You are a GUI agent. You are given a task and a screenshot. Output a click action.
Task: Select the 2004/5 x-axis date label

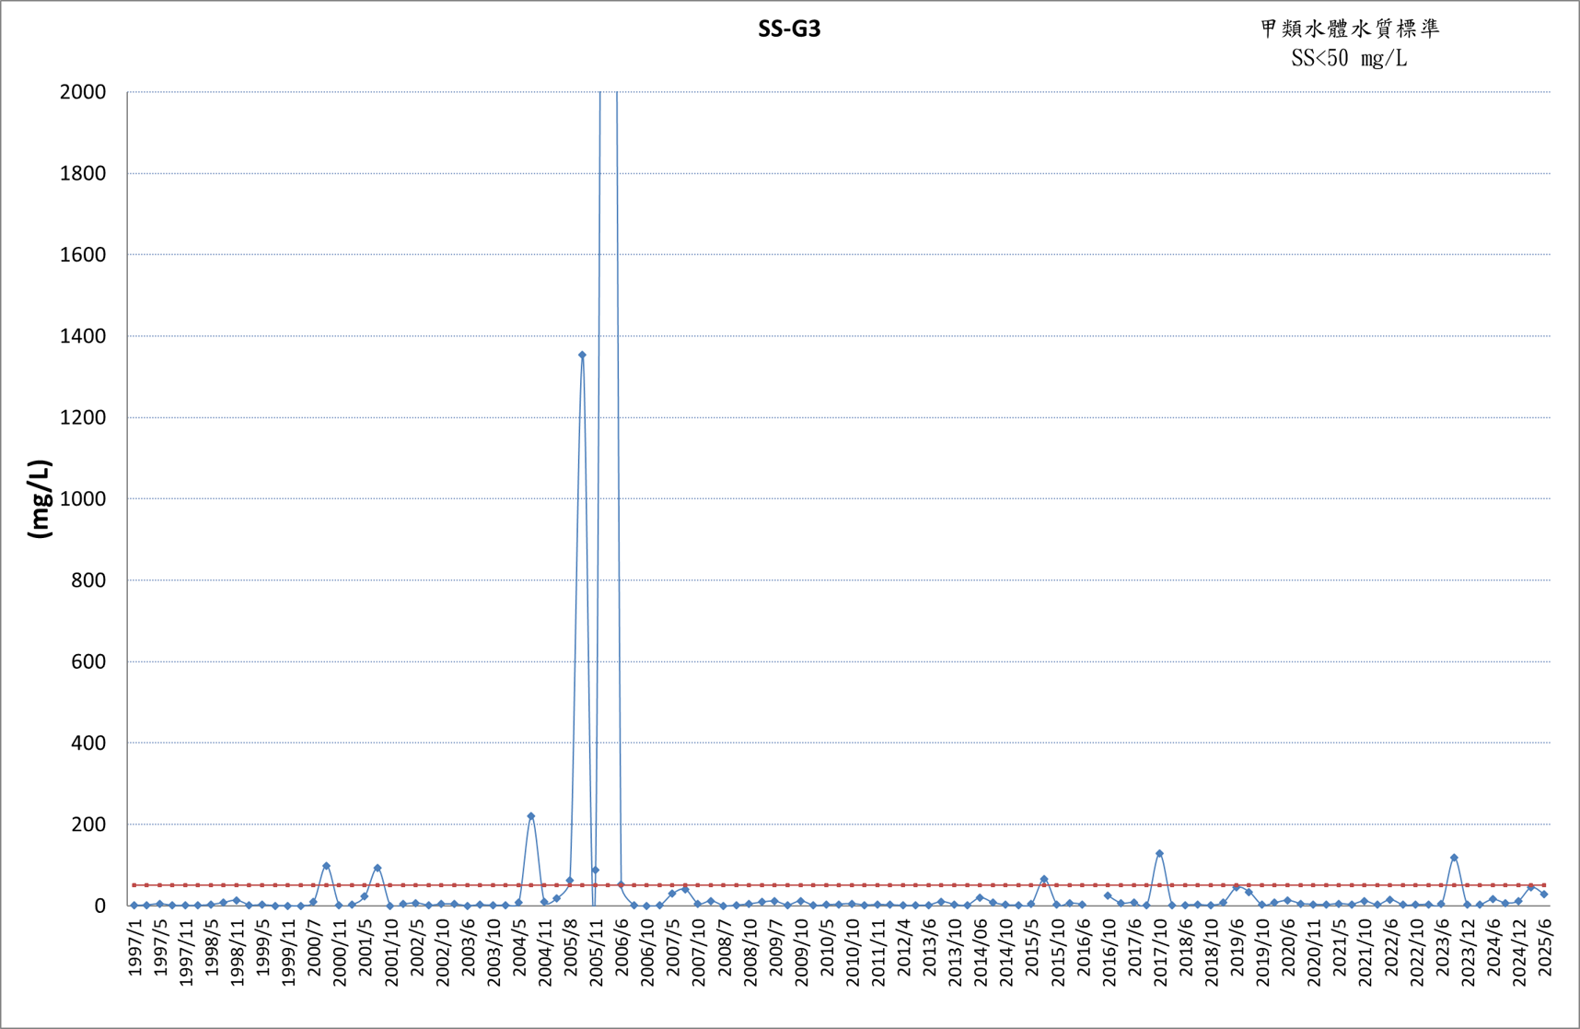520,946
